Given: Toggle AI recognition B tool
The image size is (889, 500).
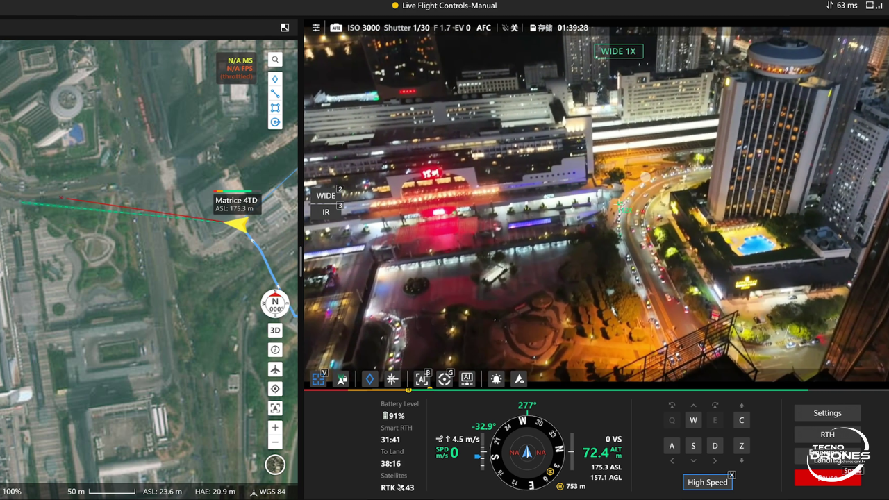Looking at the screenshot, I should (x=422, y=378).
